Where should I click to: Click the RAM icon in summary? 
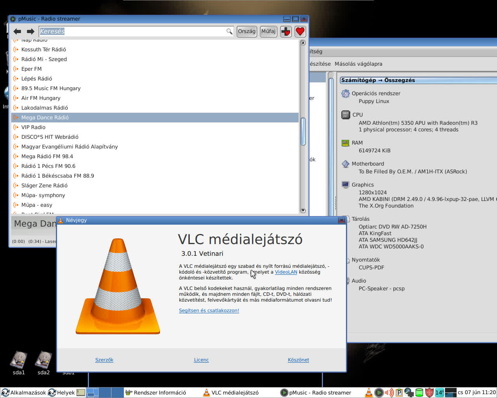[x=345, y=143]
